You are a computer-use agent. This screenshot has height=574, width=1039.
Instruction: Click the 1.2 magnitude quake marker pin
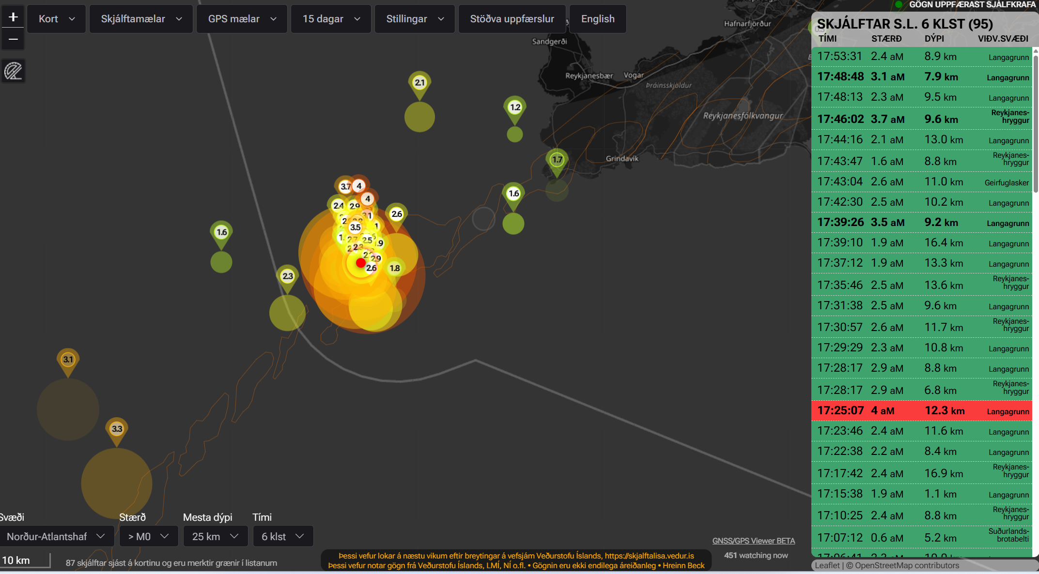515,108
